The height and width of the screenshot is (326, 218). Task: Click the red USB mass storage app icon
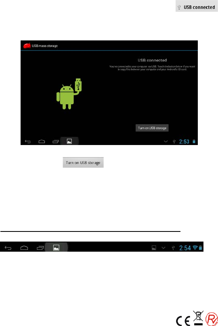[27, 46]
